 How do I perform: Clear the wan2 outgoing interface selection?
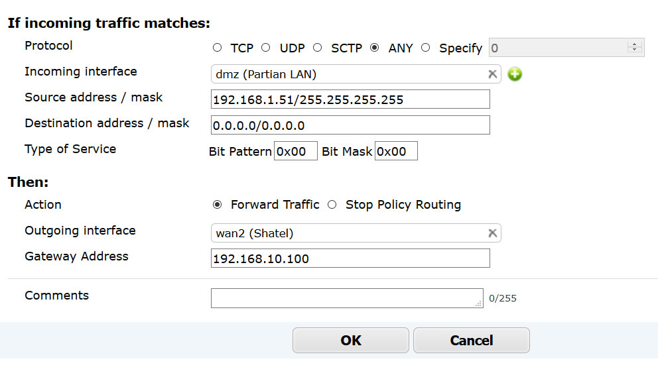tap(492, 233)
